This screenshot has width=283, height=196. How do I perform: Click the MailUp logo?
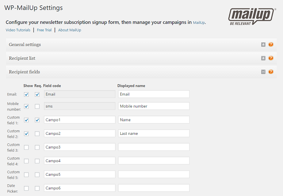[251, 16]
